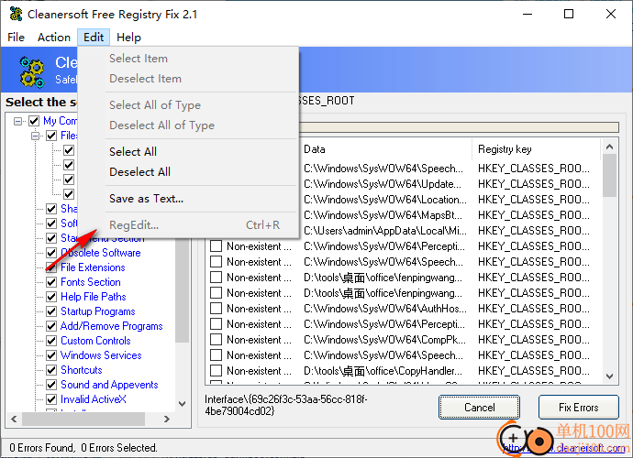Uncheck the Startup Programs checkbox
The height and width of the screenshot is (458, 633).
51,311
